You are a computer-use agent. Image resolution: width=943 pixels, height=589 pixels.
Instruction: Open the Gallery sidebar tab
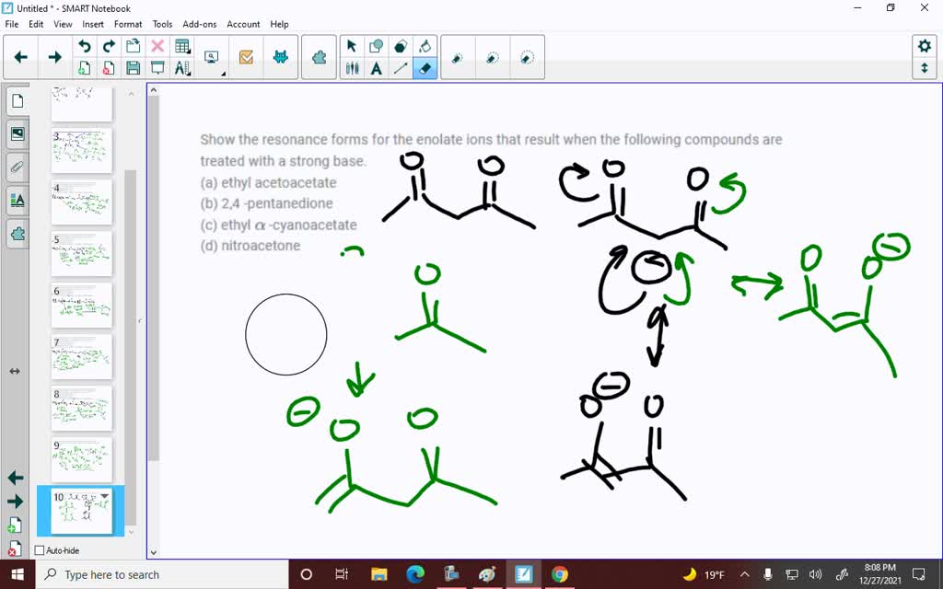[x=17, y=133]
